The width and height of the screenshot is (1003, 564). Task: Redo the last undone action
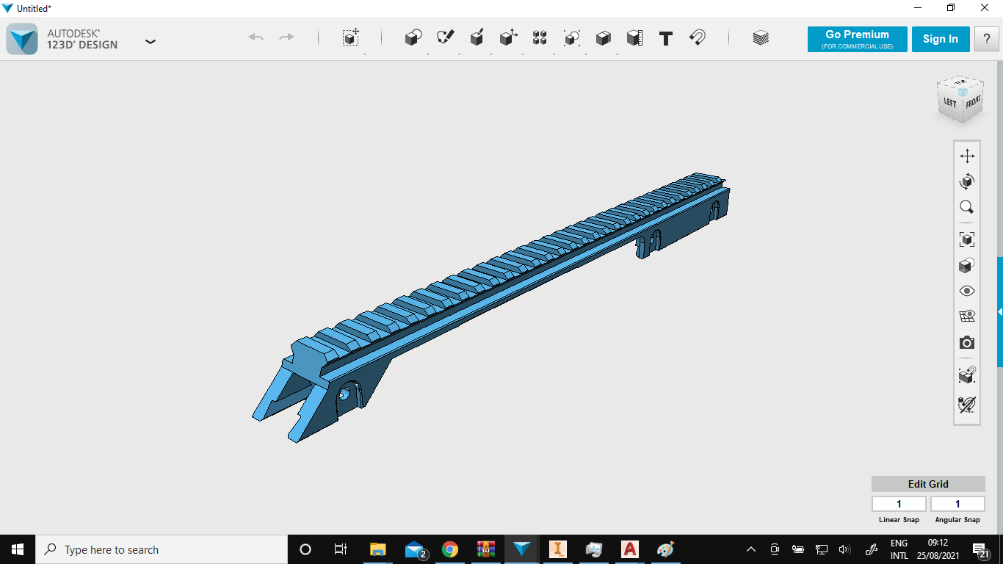pos(286,37)
